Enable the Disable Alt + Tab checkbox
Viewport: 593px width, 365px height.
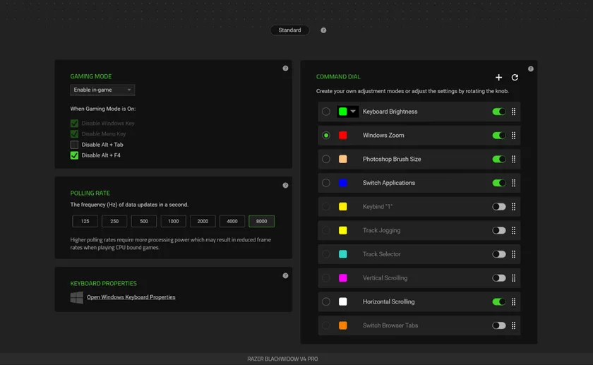click(x=74, y=145)
